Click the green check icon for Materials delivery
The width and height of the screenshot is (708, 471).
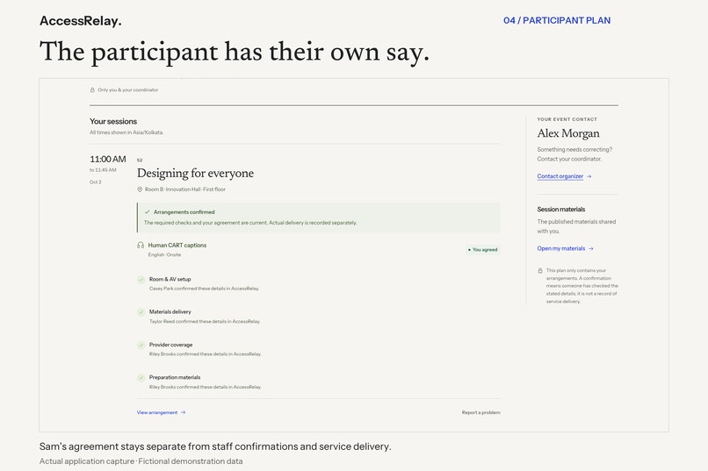141,312
